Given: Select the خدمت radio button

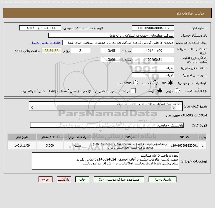Looking at the screenshot, I should 155,83.
